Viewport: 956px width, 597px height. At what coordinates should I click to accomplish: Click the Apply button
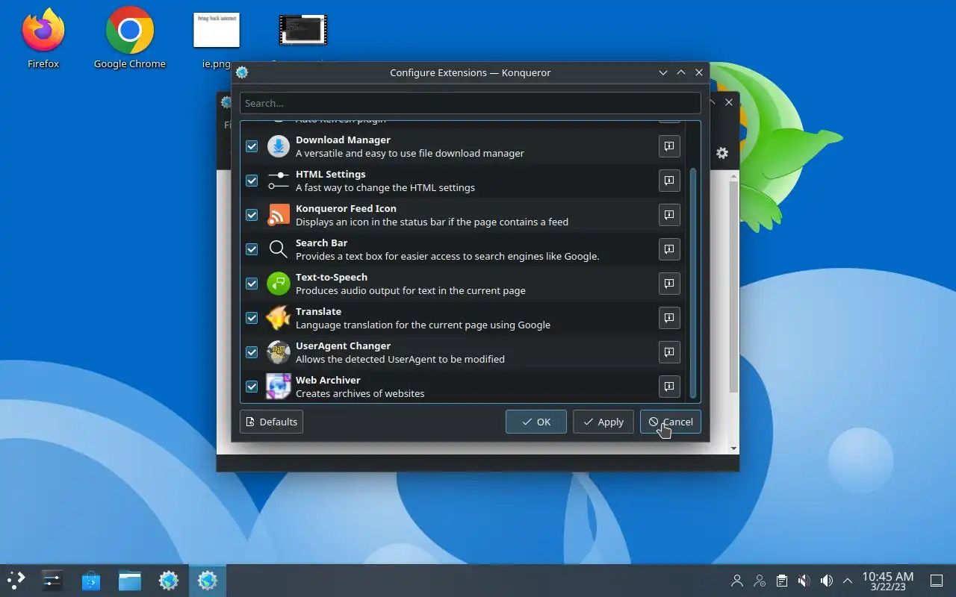tap(603, 422)
